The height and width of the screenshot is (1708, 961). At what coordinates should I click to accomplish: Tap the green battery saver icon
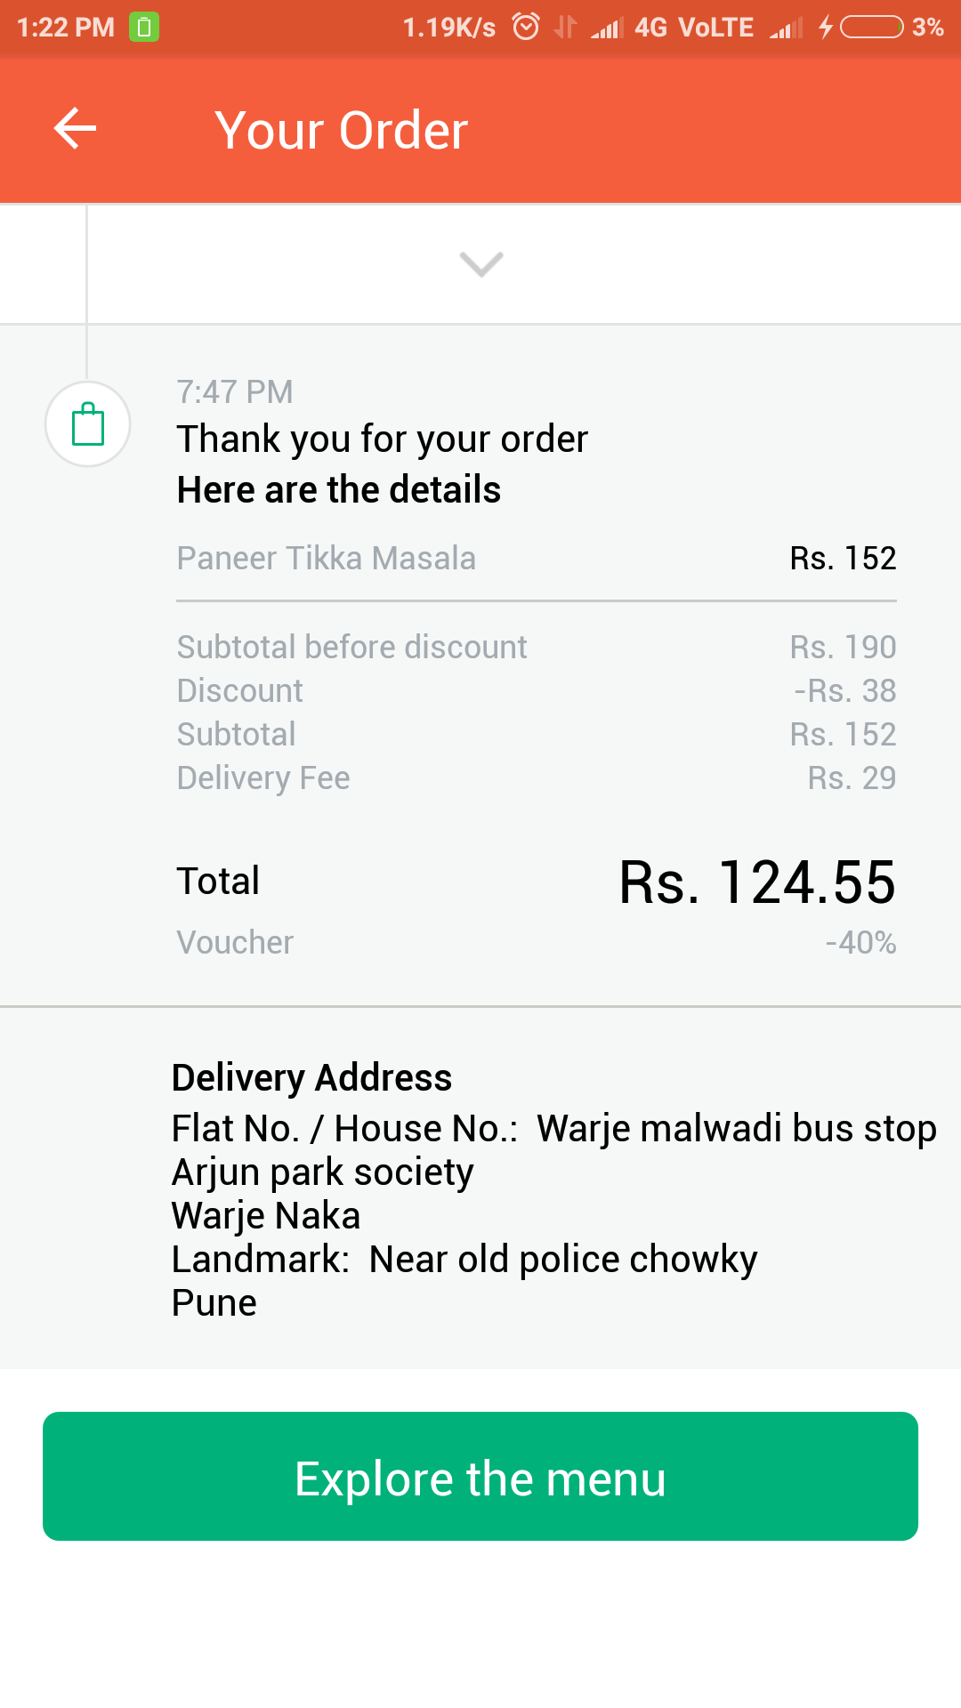(144, 27)
